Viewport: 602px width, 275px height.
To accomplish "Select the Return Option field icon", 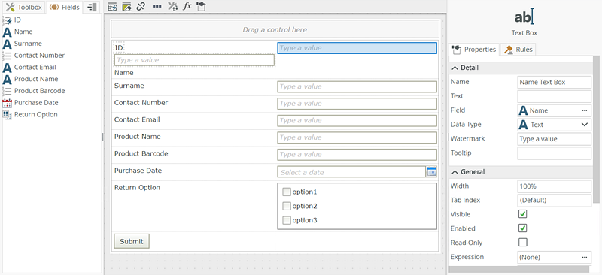I will point(7,115).
